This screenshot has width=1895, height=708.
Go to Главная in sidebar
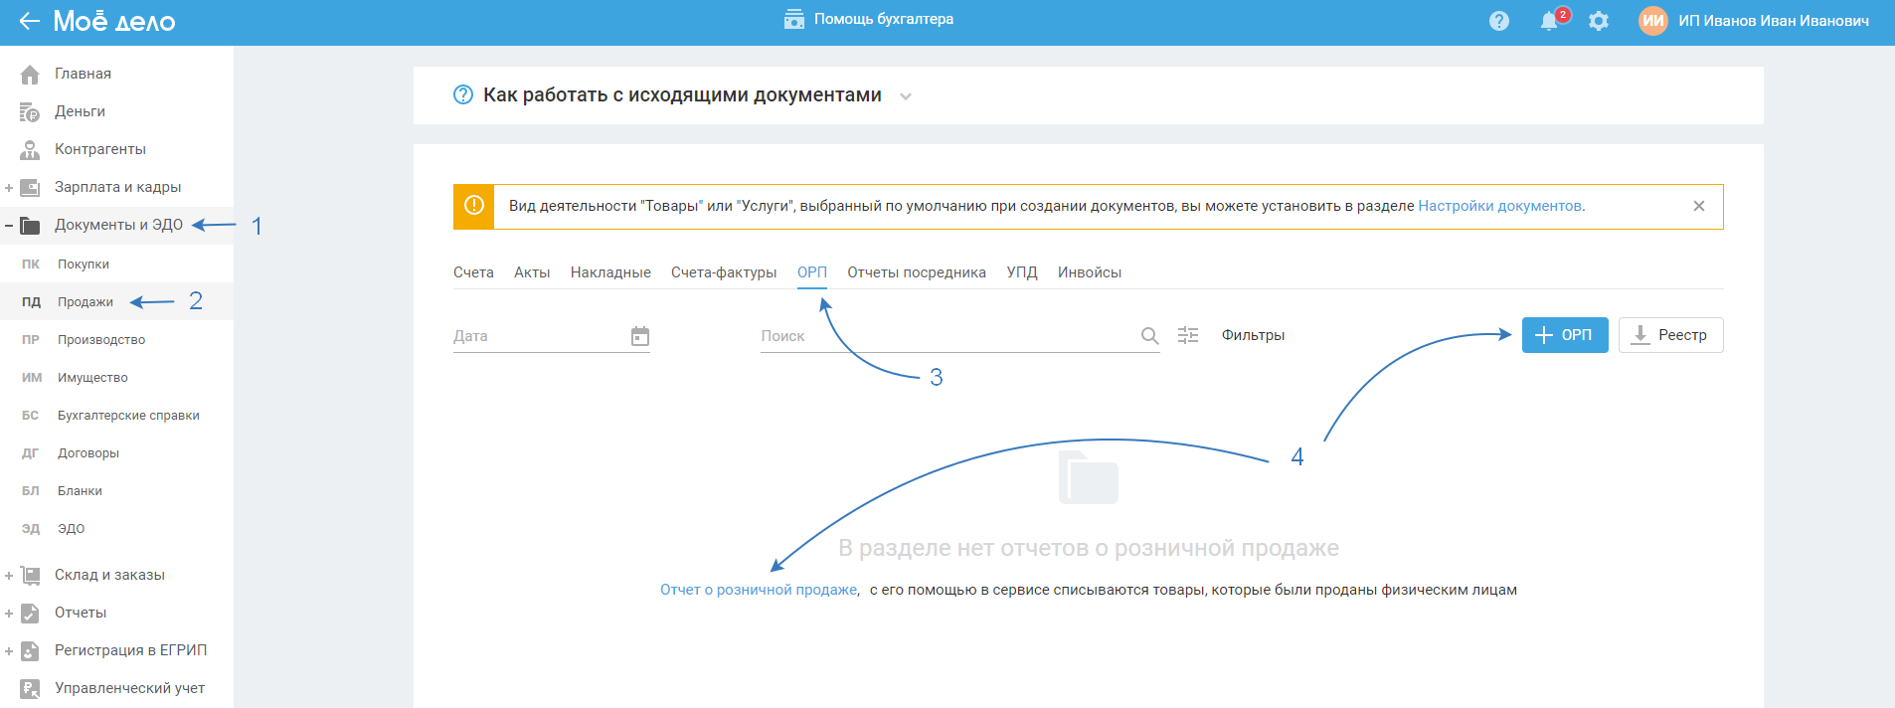83,74
